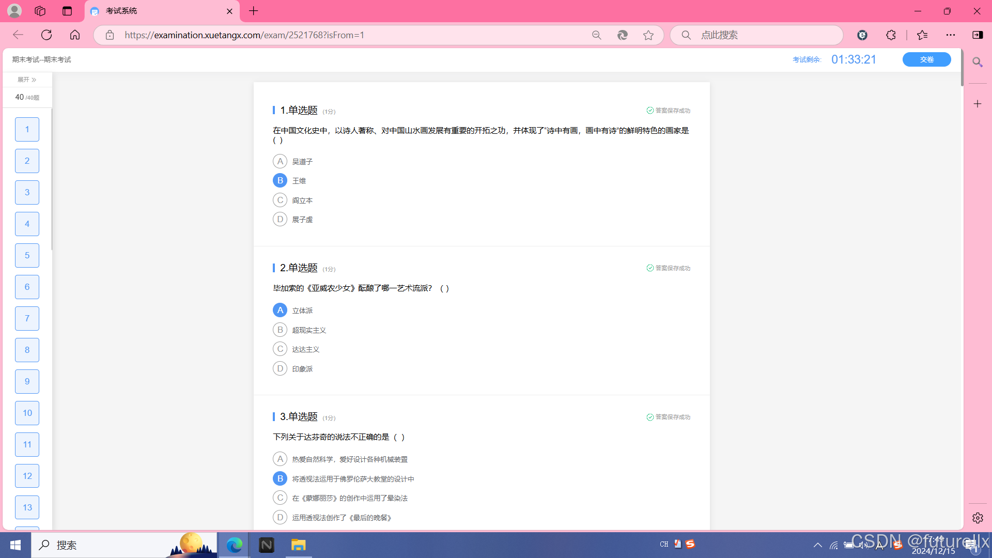Open browser settings and more menu

tap(951, 35)
